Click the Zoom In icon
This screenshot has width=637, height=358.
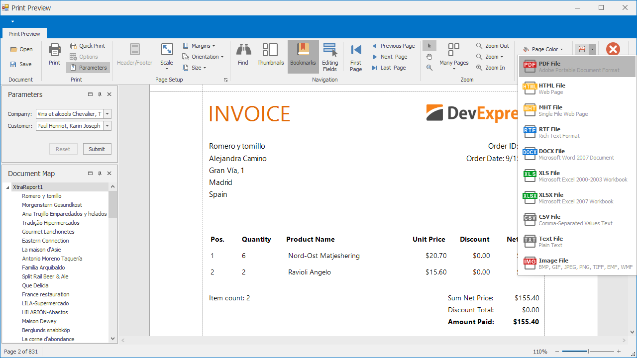point(491,67)
